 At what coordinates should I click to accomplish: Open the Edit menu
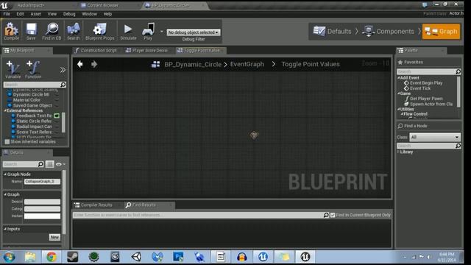click(20, 14)
